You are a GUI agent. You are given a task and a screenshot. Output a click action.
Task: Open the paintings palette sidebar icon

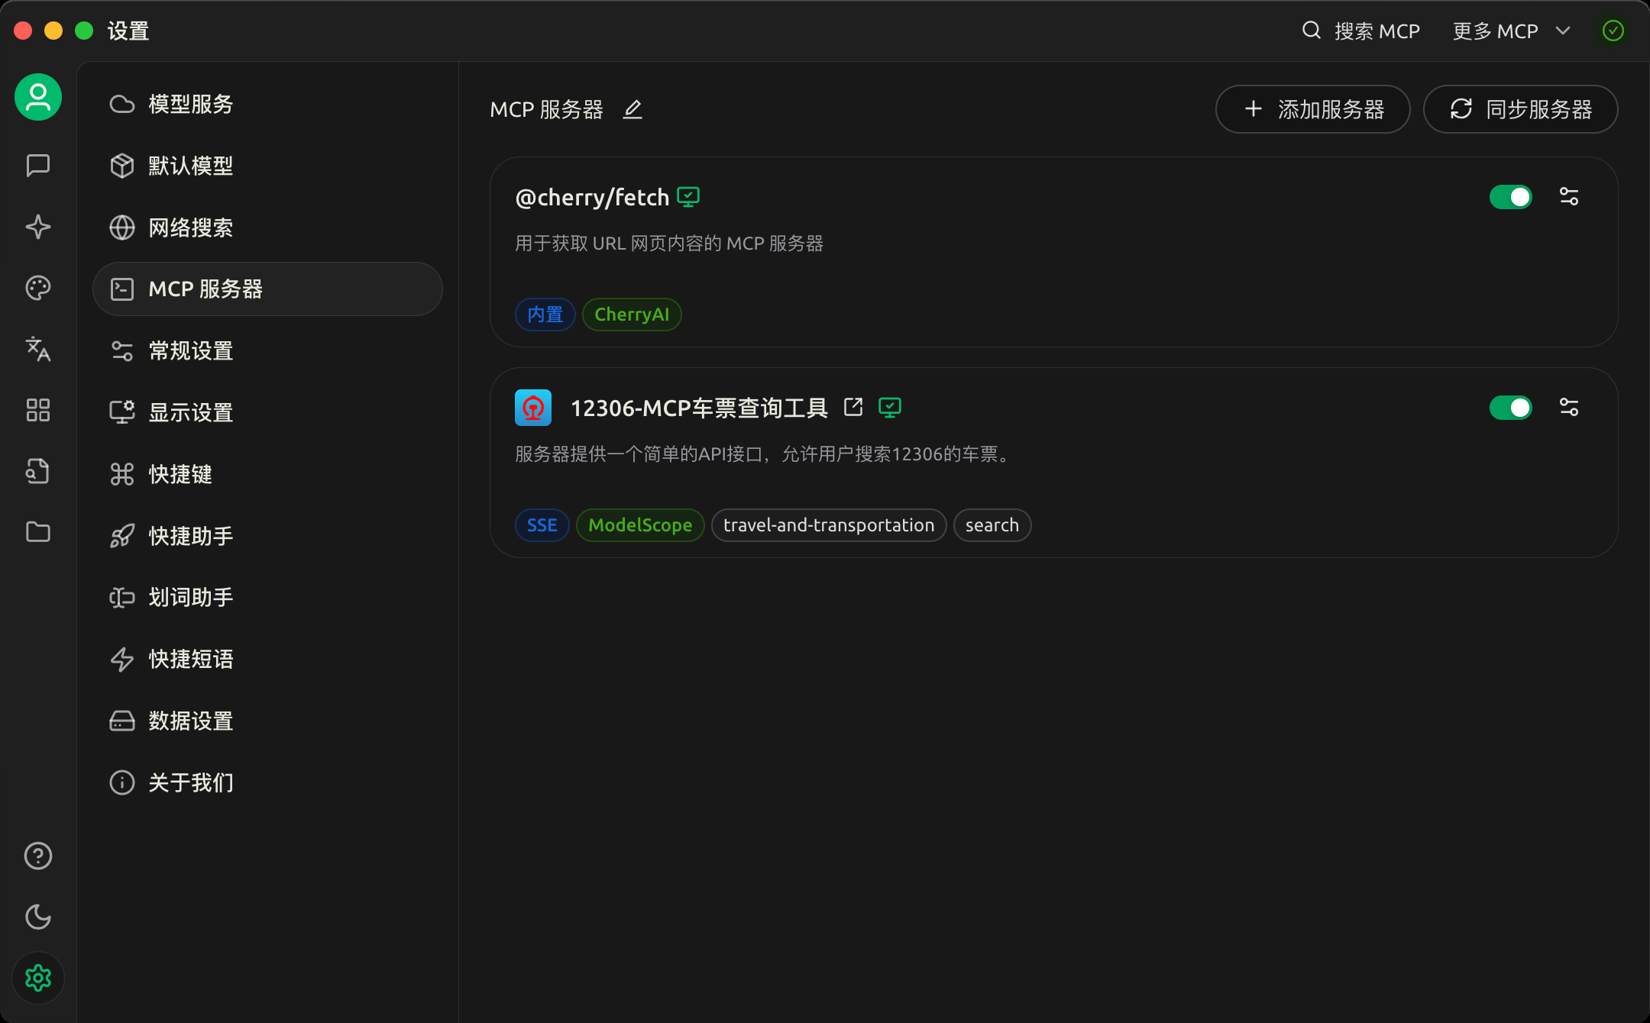(37, 288)
